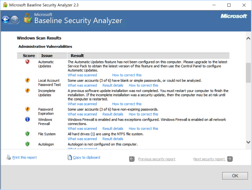Click the Microsoft logo in the header
This screenshot has height=190, width=252.
point(234,16)
